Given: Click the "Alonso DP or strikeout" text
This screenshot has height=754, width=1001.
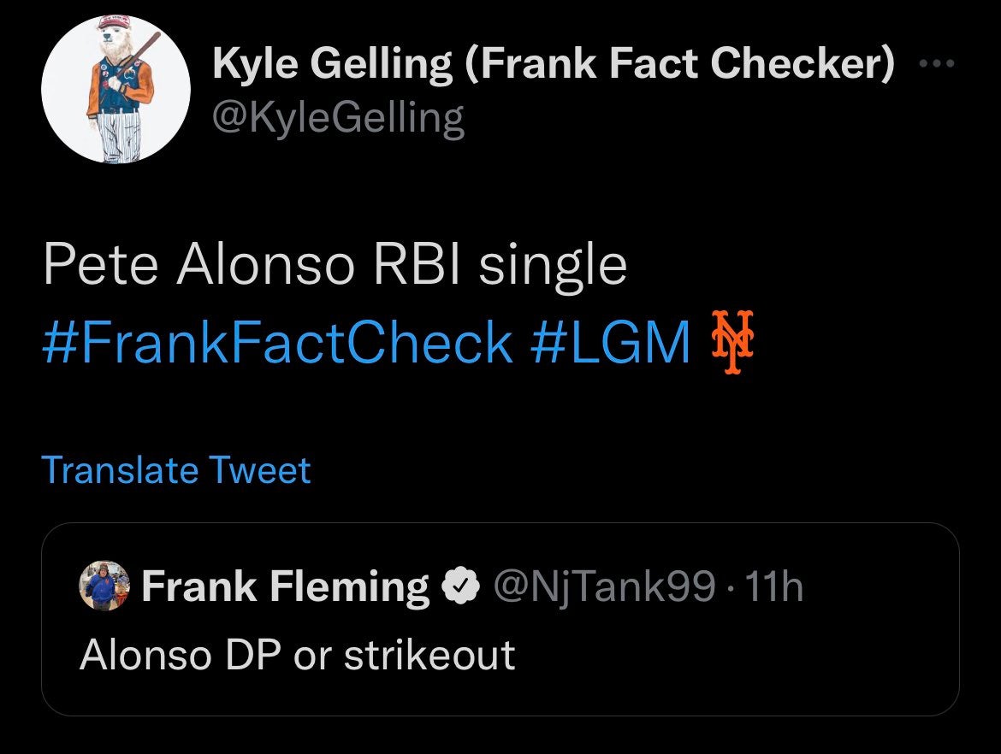Looking at the screenshot, I should (297, 655).
